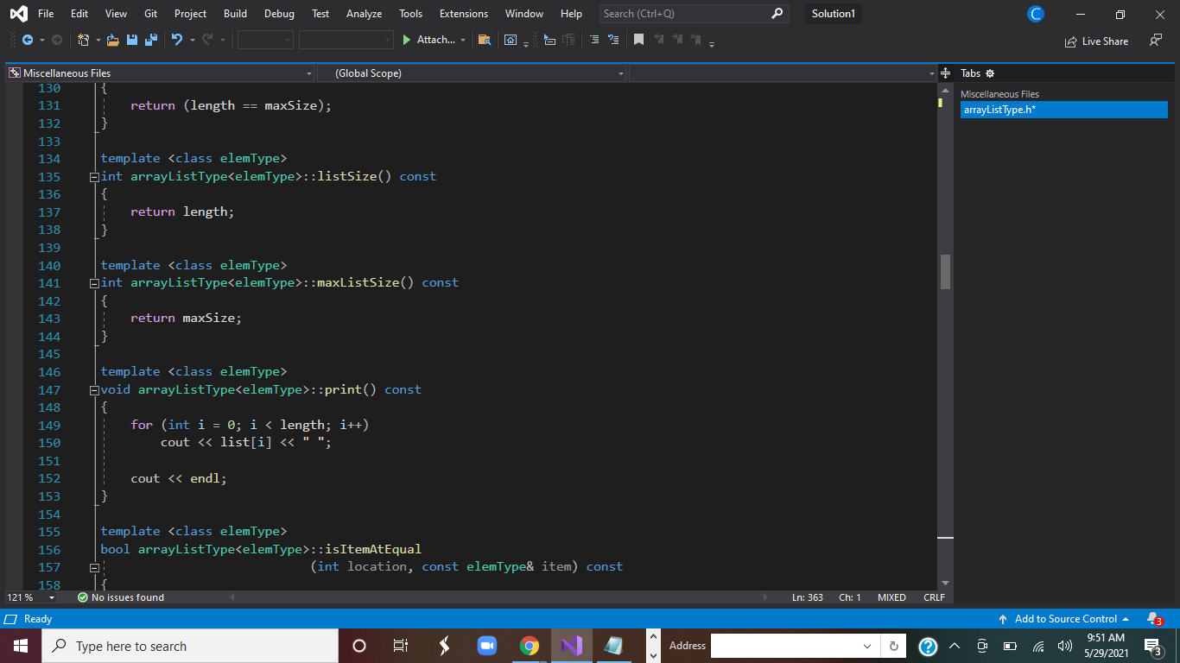Collapse the listSize function body

click(93, 176)
